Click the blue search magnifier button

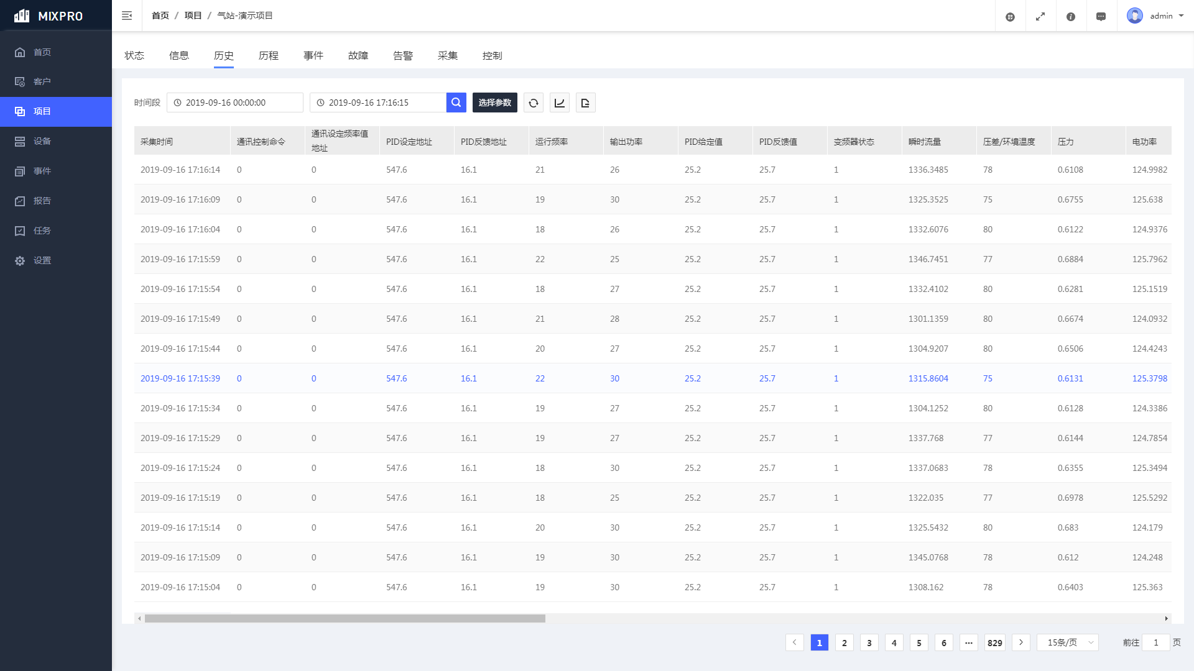[456, 103]
